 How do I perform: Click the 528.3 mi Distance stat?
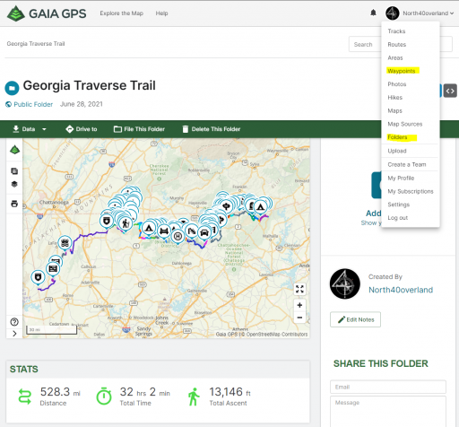click(49, 396)
